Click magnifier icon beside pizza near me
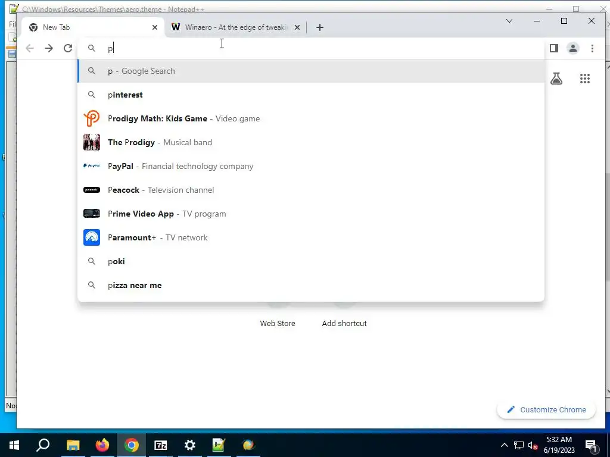The width and height of the screenshot is (610, 457). 91,285
